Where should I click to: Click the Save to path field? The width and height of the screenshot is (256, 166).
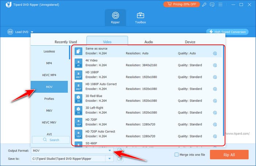tap(68, 158)
